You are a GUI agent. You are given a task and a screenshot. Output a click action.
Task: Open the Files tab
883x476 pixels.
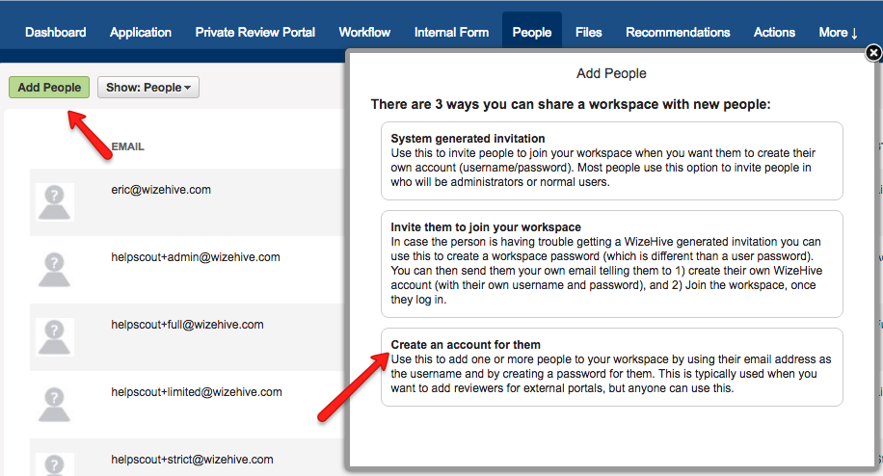588,33
